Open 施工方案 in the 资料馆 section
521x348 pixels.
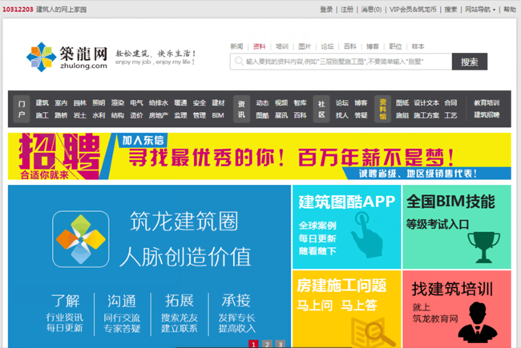(426, 115)
